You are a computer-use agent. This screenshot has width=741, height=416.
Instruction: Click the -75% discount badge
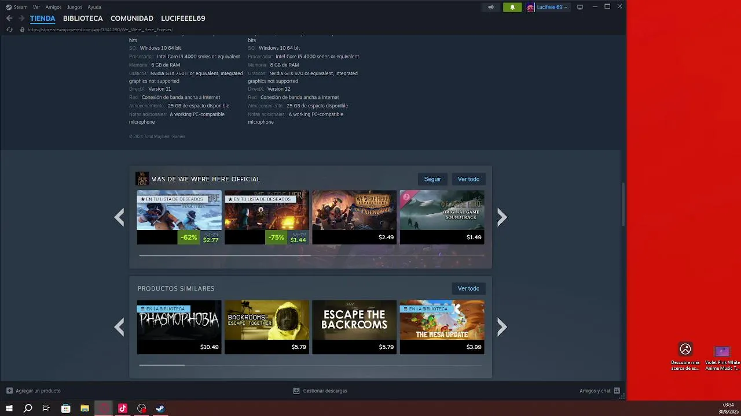coord(276,237)
